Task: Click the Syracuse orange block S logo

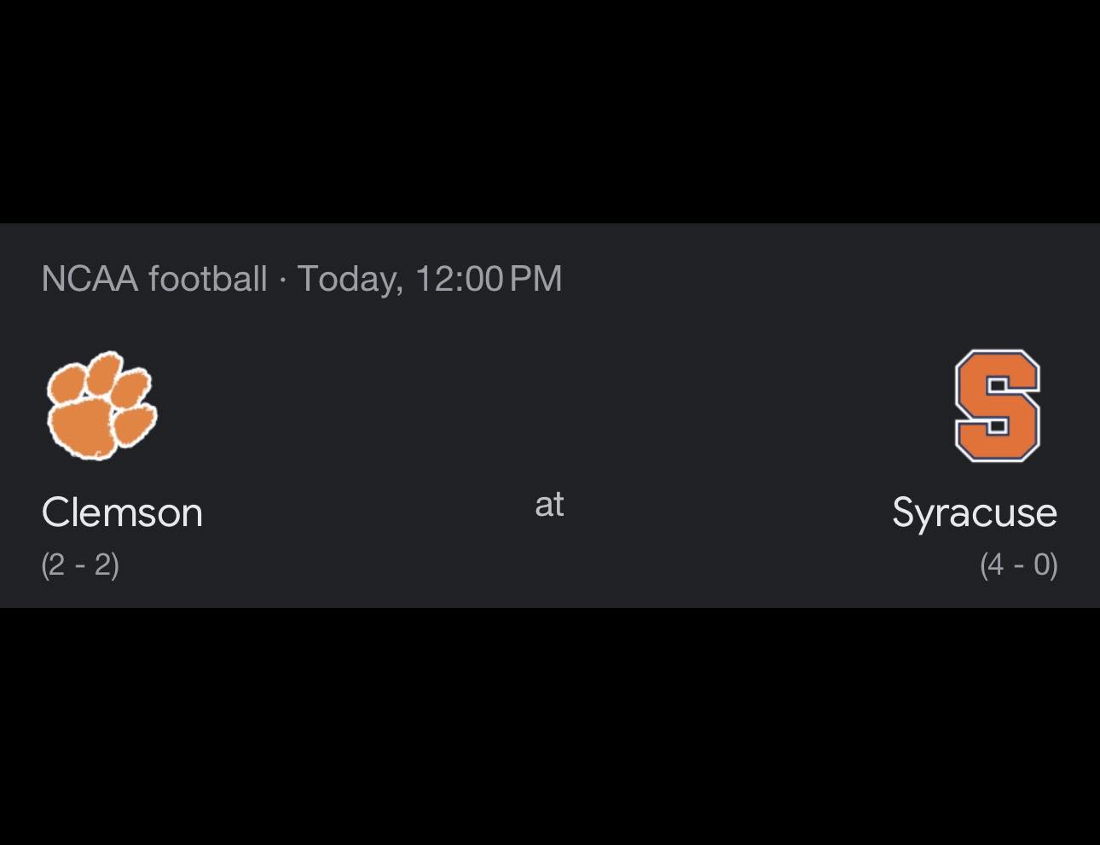Action: click(x=997, y=406)
